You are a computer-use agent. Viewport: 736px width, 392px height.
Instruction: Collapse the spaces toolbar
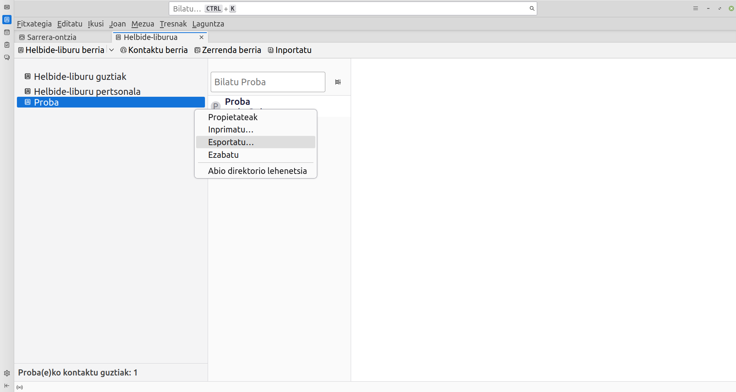[x=7, y=385]
